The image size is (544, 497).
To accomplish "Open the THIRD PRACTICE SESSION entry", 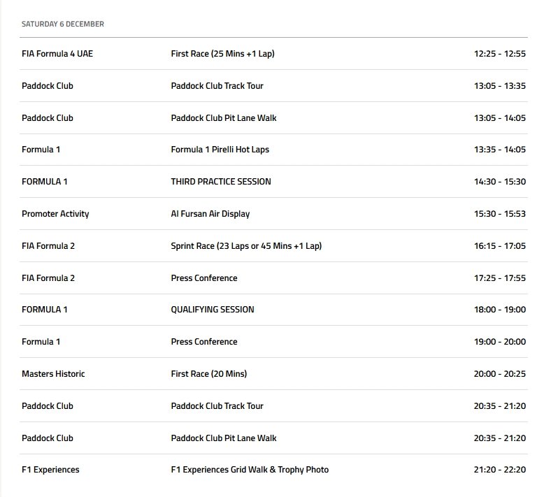I will [221, 182].
